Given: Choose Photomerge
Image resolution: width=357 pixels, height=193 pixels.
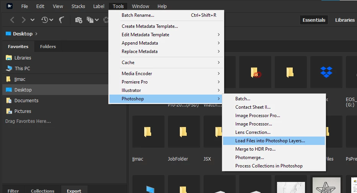Looking at the screenshot, I should (274, 158).
